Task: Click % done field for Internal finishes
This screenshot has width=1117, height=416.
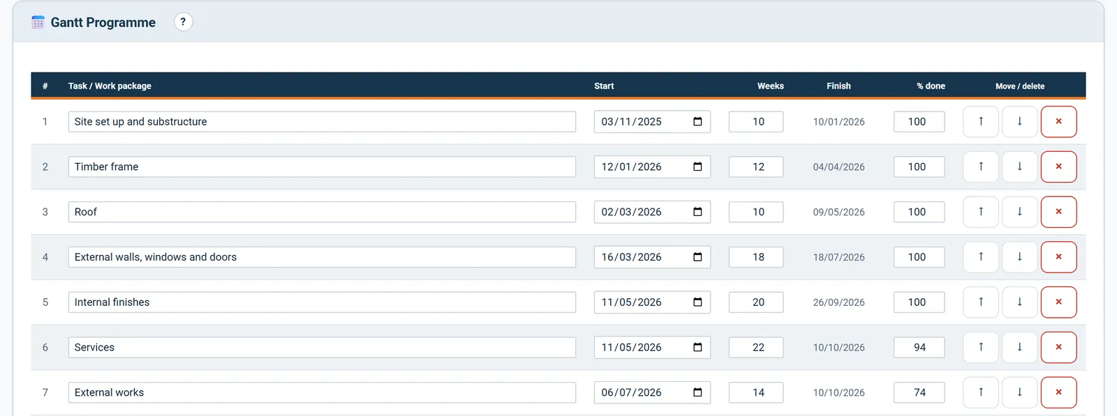Action: (919, 302)
